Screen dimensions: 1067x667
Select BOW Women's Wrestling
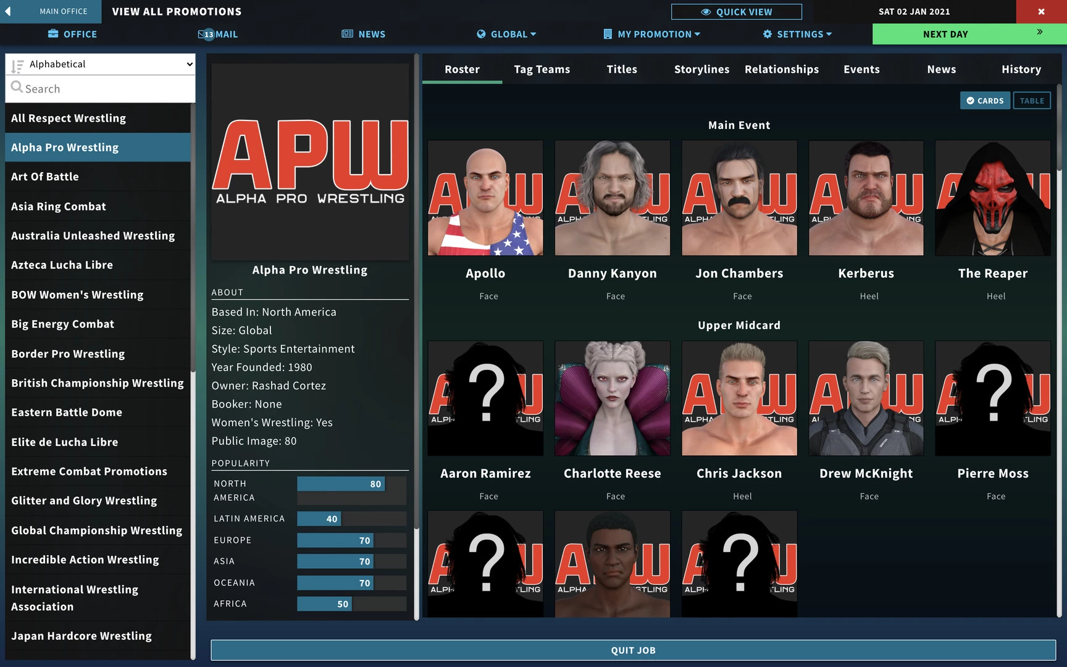click(98, 295)
